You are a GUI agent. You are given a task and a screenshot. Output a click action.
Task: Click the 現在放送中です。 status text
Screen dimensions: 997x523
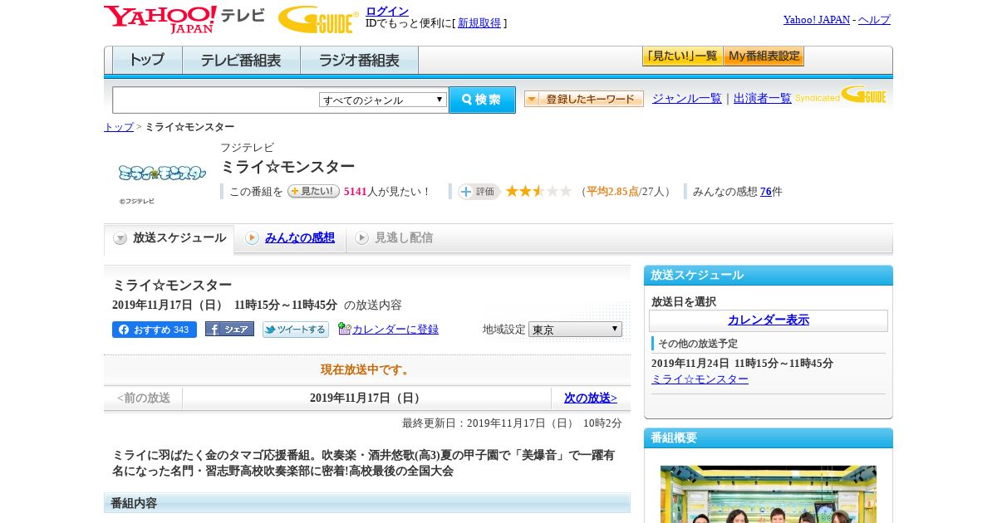tap(366, 370)
